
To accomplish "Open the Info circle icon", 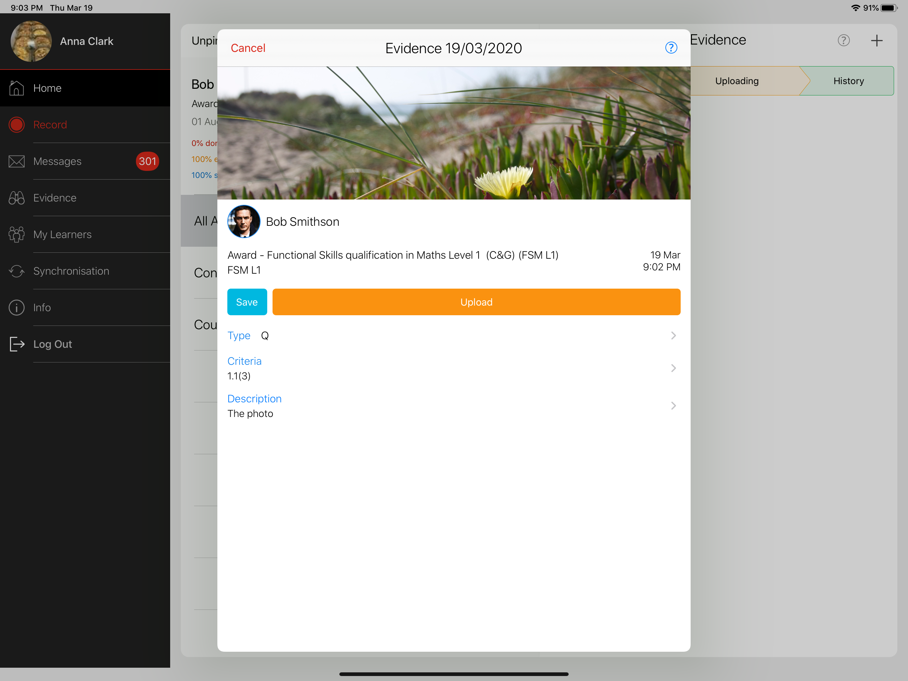I will [16, 307].
